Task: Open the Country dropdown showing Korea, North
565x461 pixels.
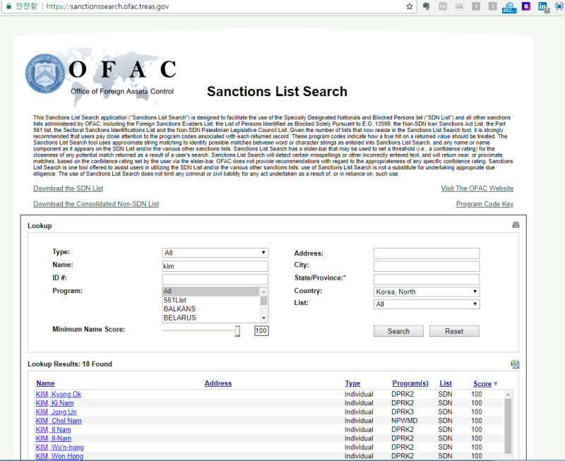Action: 426,291
